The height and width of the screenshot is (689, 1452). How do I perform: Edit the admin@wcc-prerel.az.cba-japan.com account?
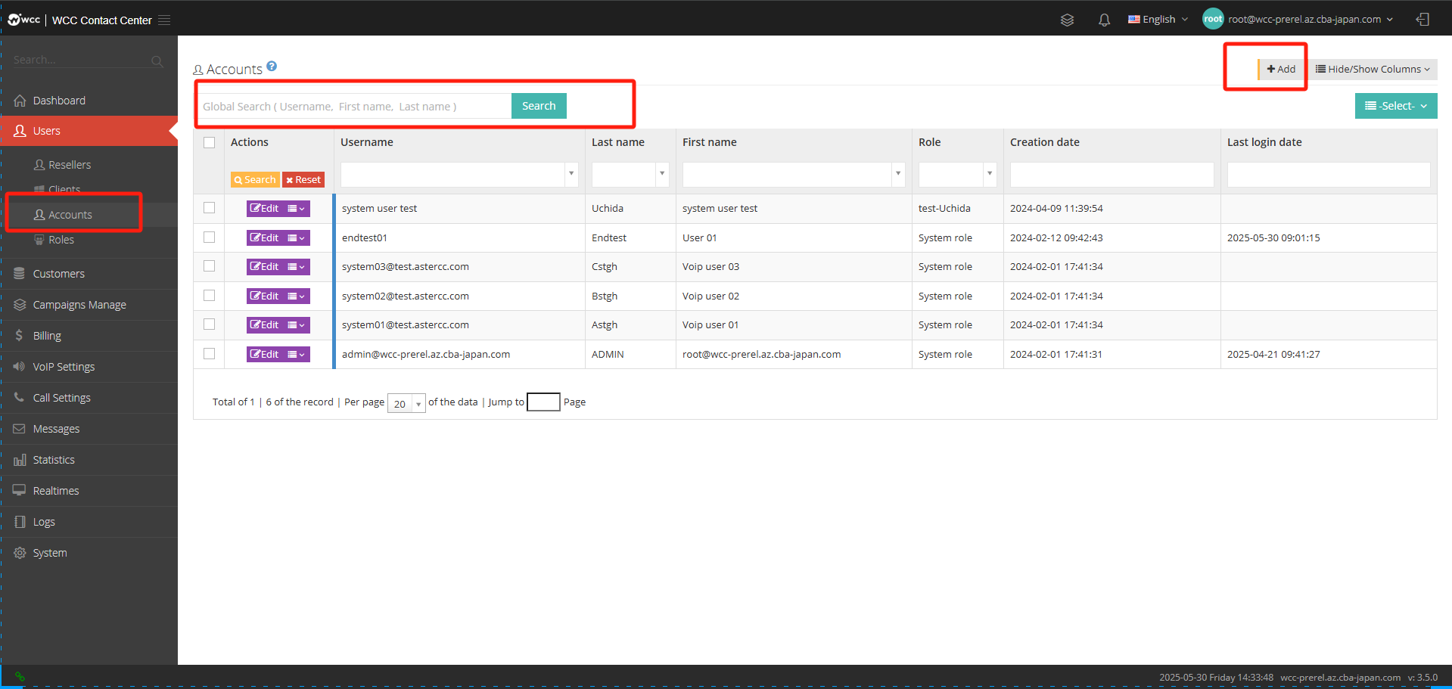click(265, 354)
